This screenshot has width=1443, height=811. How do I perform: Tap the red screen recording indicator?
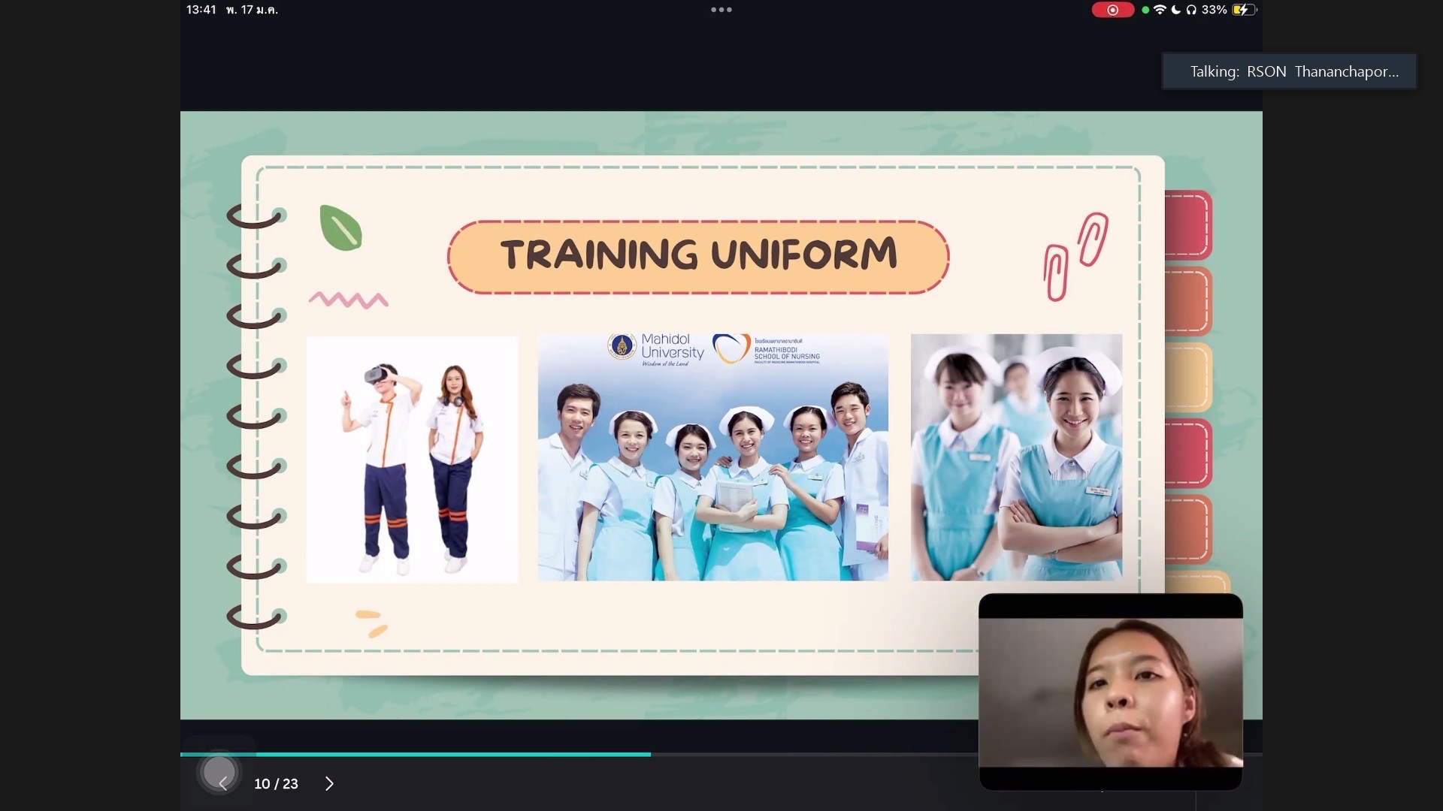[x=1112, y=10]
